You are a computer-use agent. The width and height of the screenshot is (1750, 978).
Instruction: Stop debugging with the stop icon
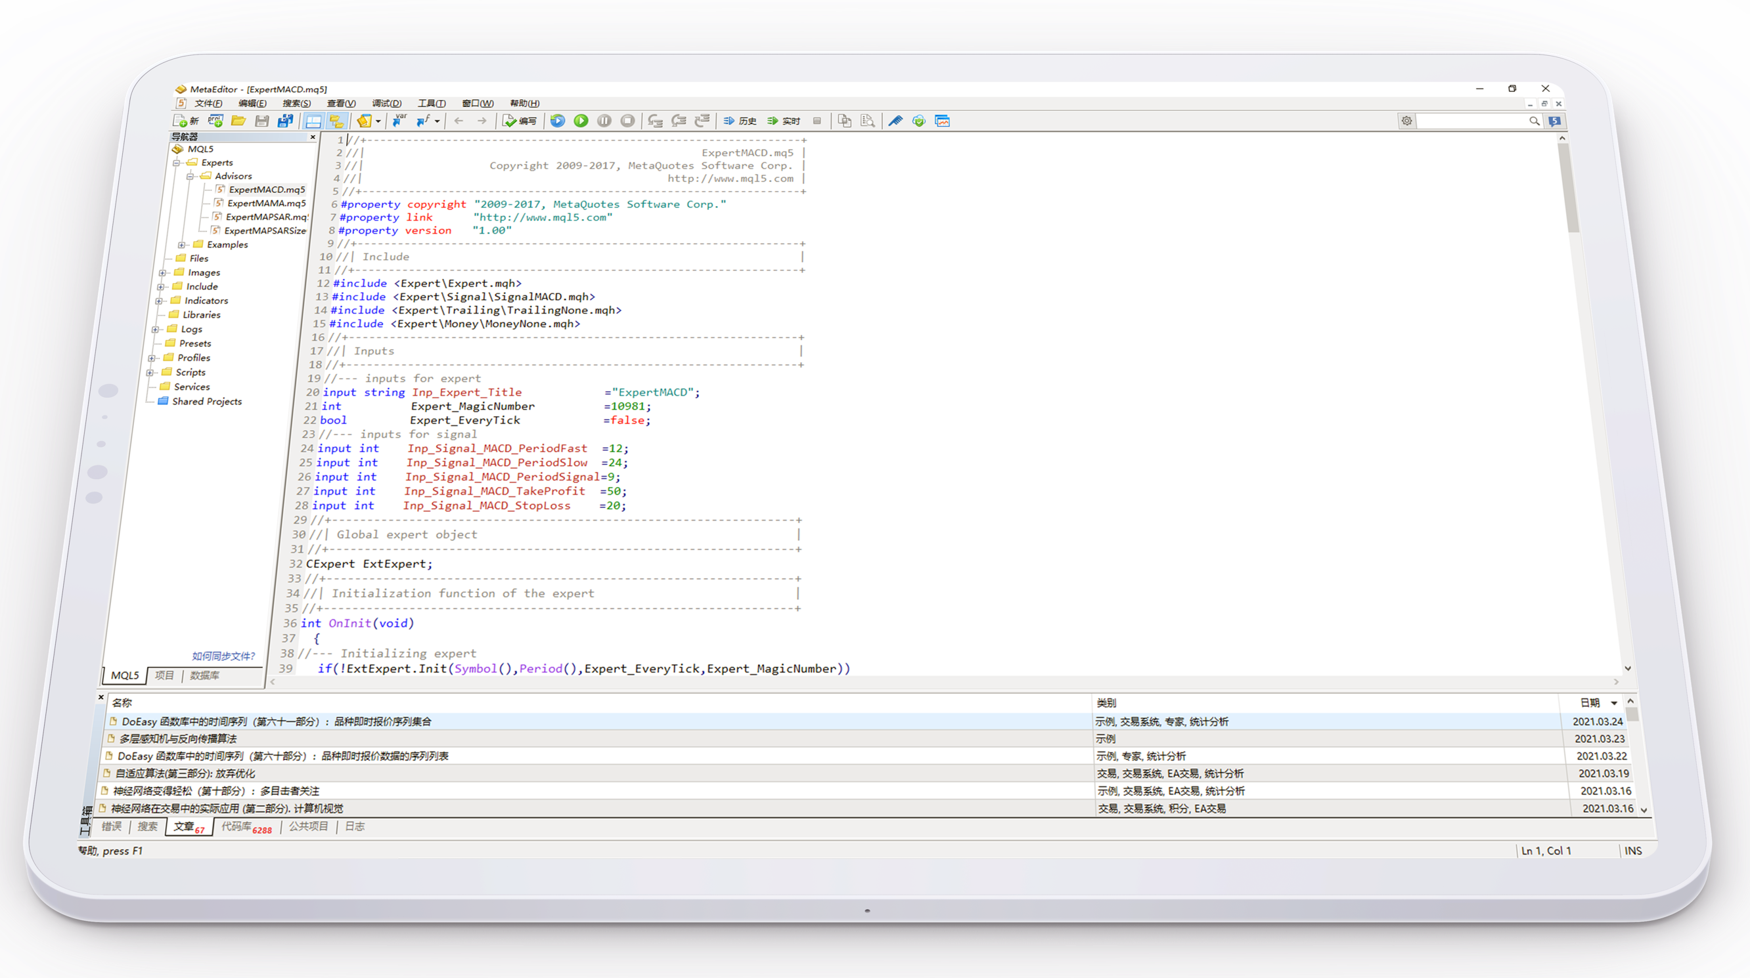coord(628,121)
